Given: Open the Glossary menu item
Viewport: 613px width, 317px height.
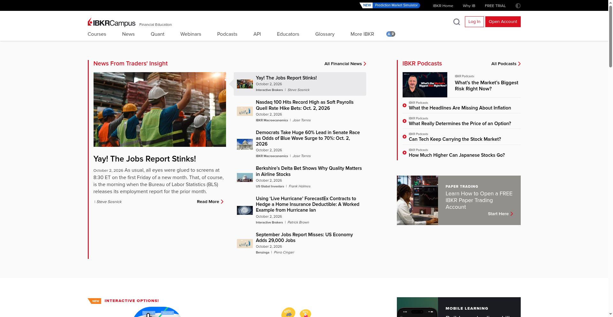Looking at the screenshot, I should click(x=325, y=34).
